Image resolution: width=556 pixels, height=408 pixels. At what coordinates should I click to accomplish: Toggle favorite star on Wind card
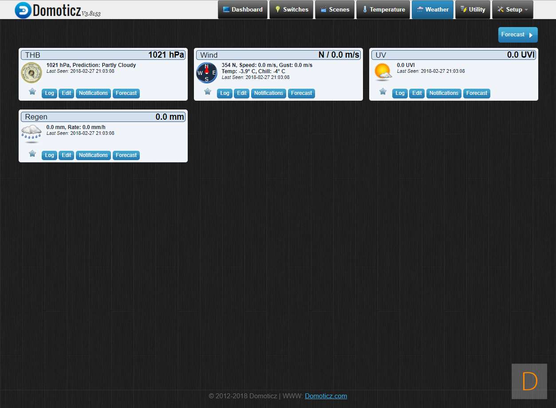click(x=208, y=92)
